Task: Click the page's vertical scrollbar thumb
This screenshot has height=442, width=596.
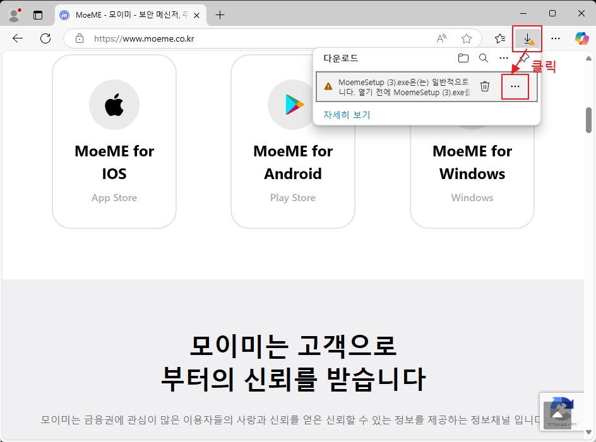Action: point(588,120)
